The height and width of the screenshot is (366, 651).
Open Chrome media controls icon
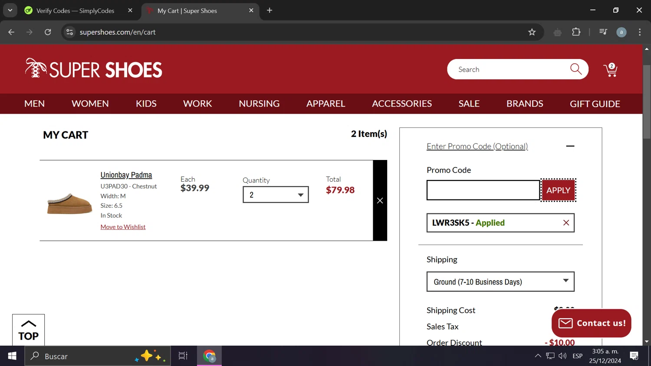(603, 32)
